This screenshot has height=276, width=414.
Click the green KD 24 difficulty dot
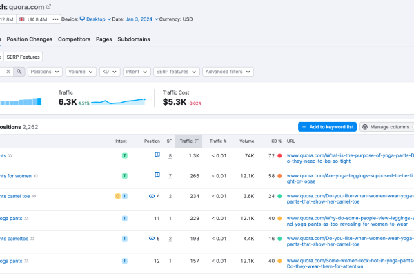(279, 196)
